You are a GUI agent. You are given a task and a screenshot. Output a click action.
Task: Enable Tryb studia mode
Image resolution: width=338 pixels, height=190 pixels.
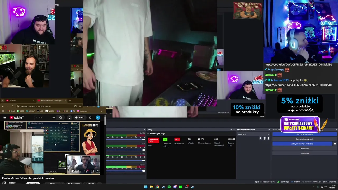304,149
